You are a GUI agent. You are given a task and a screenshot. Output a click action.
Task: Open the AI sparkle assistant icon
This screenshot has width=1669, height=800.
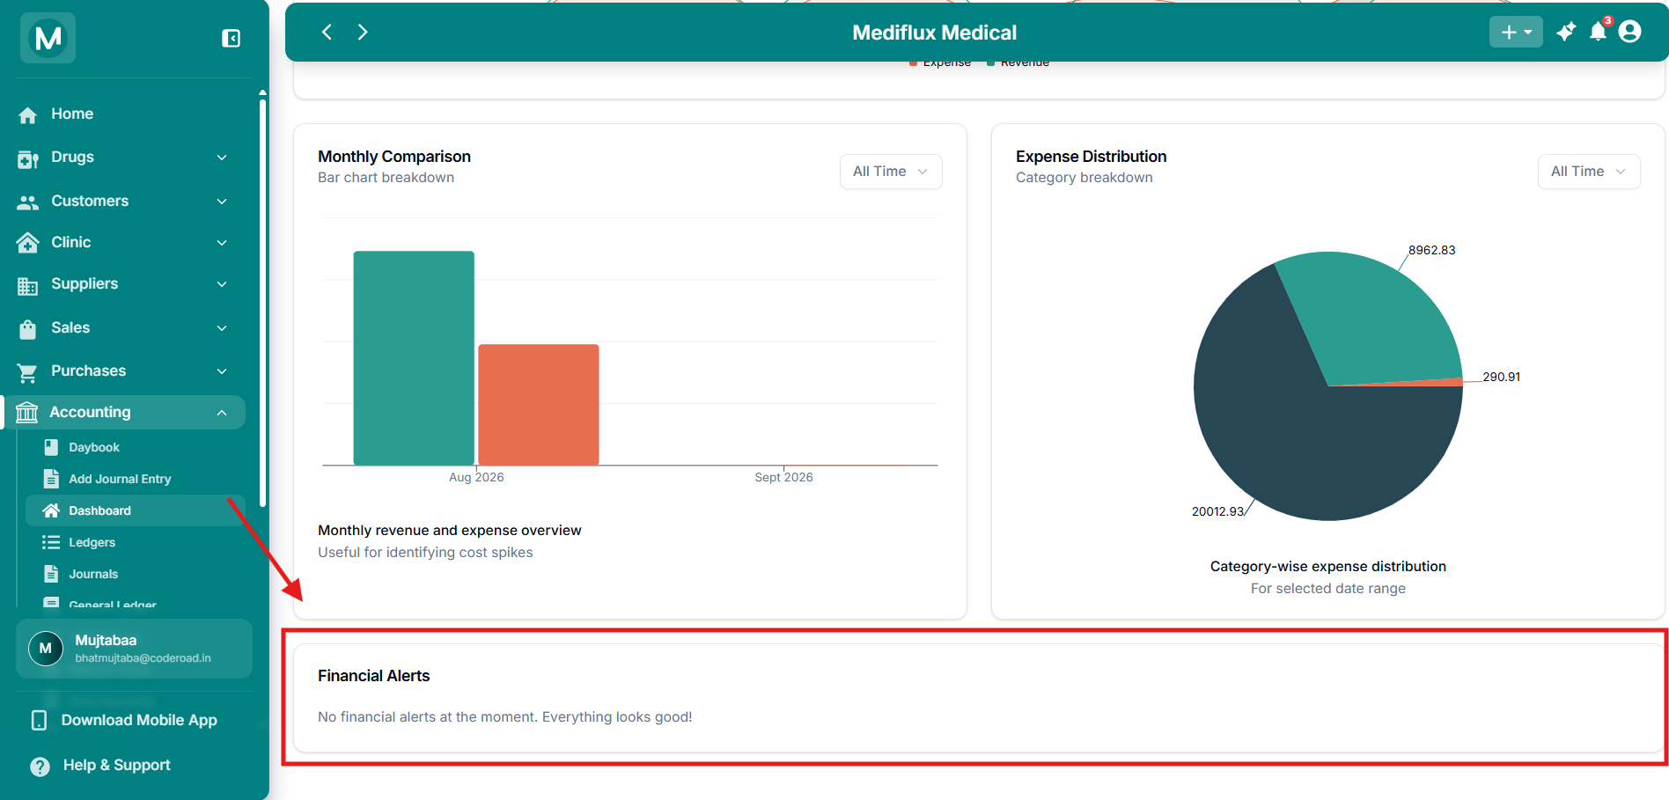[1565, 32]
